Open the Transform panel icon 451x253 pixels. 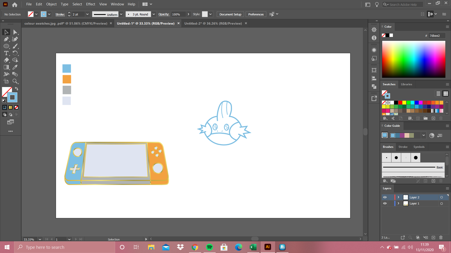374,70
